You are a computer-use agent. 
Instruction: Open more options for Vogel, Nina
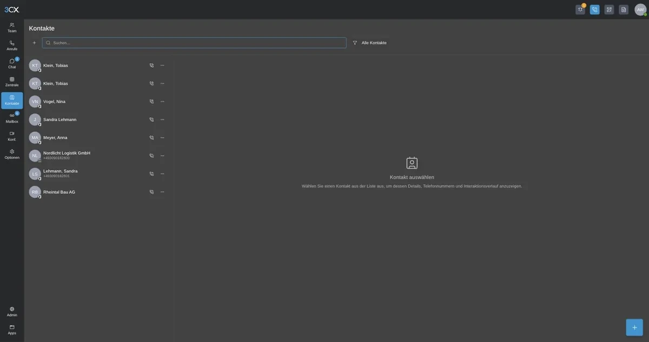click(162, 102)
